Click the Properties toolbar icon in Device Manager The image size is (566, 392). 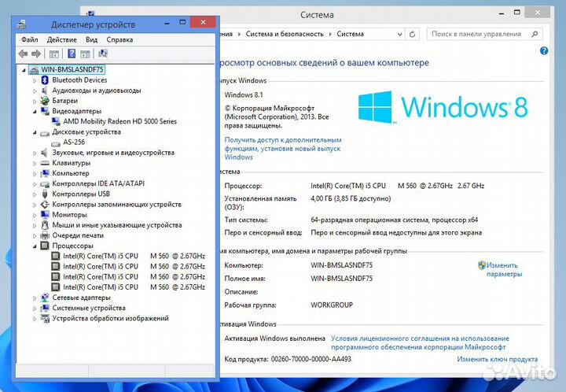tap(53, 54)
